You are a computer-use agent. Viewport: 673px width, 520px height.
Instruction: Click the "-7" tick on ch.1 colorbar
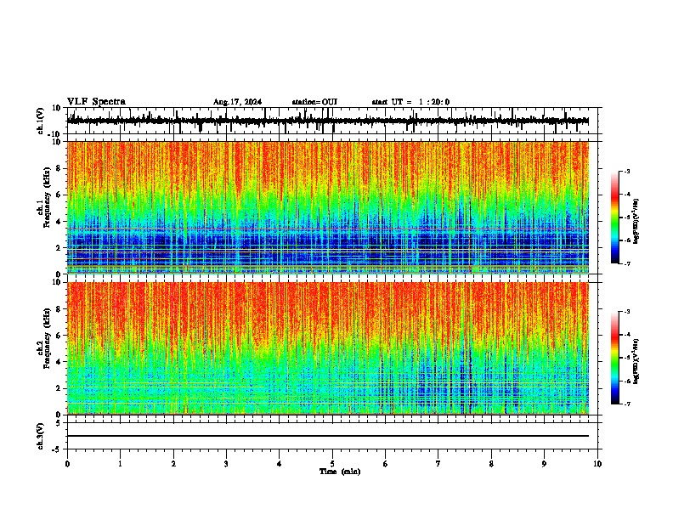click(x=626, y=263)
